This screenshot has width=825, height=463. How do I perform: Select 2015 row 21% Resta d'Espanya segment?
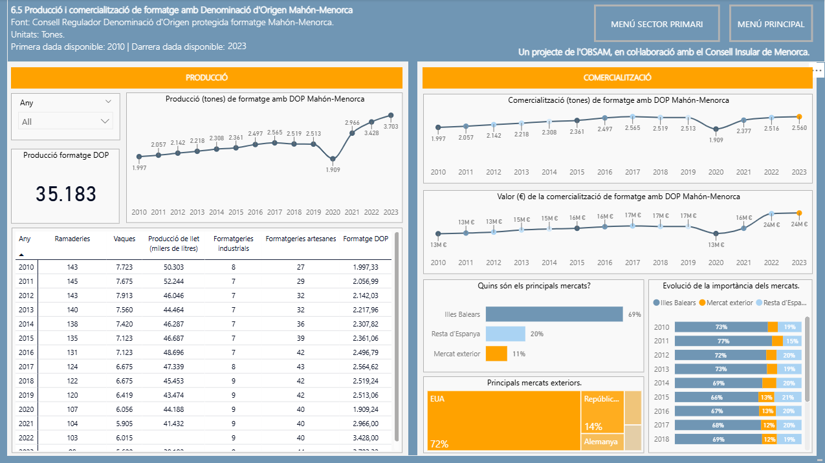(x=788, y=397)
